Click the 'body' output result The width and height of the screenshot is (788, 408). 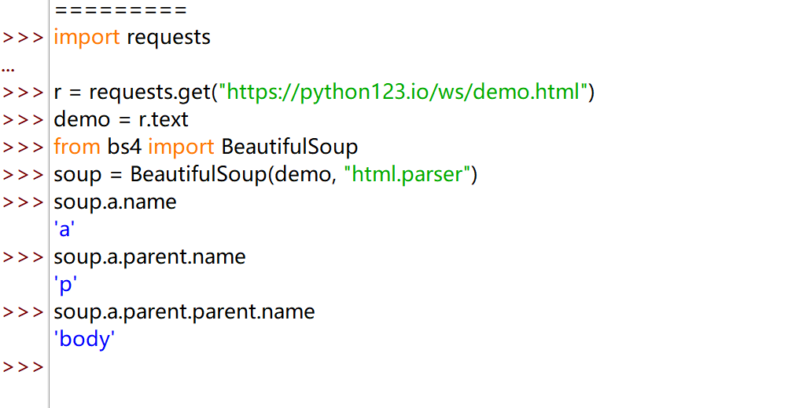tap(85, 340)
